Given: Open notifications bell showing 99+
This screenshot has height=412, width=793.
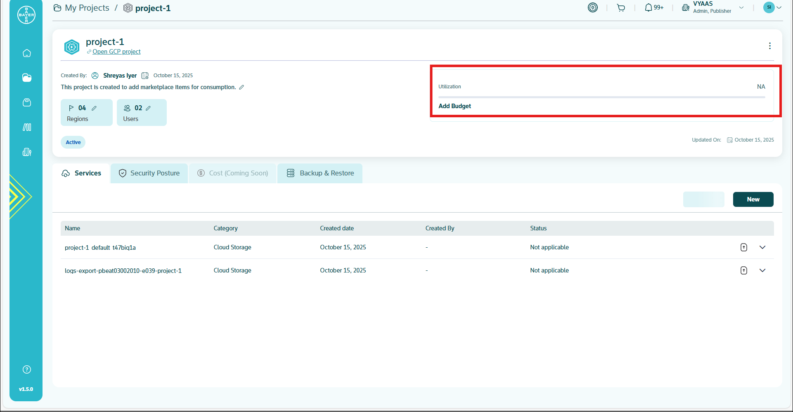Looking at the screenshot, I should pos(653,8).
